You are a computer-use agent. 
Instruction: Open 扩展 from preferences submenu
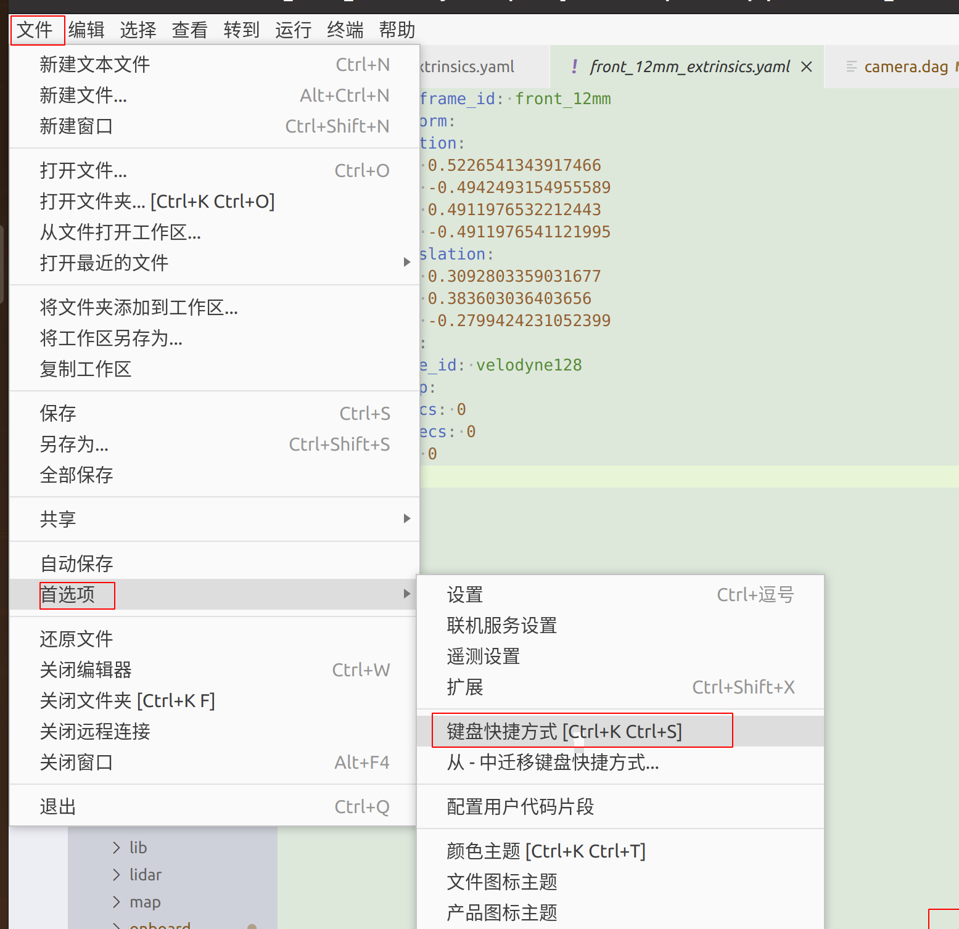pyautogui.click(x=620, y=687)
